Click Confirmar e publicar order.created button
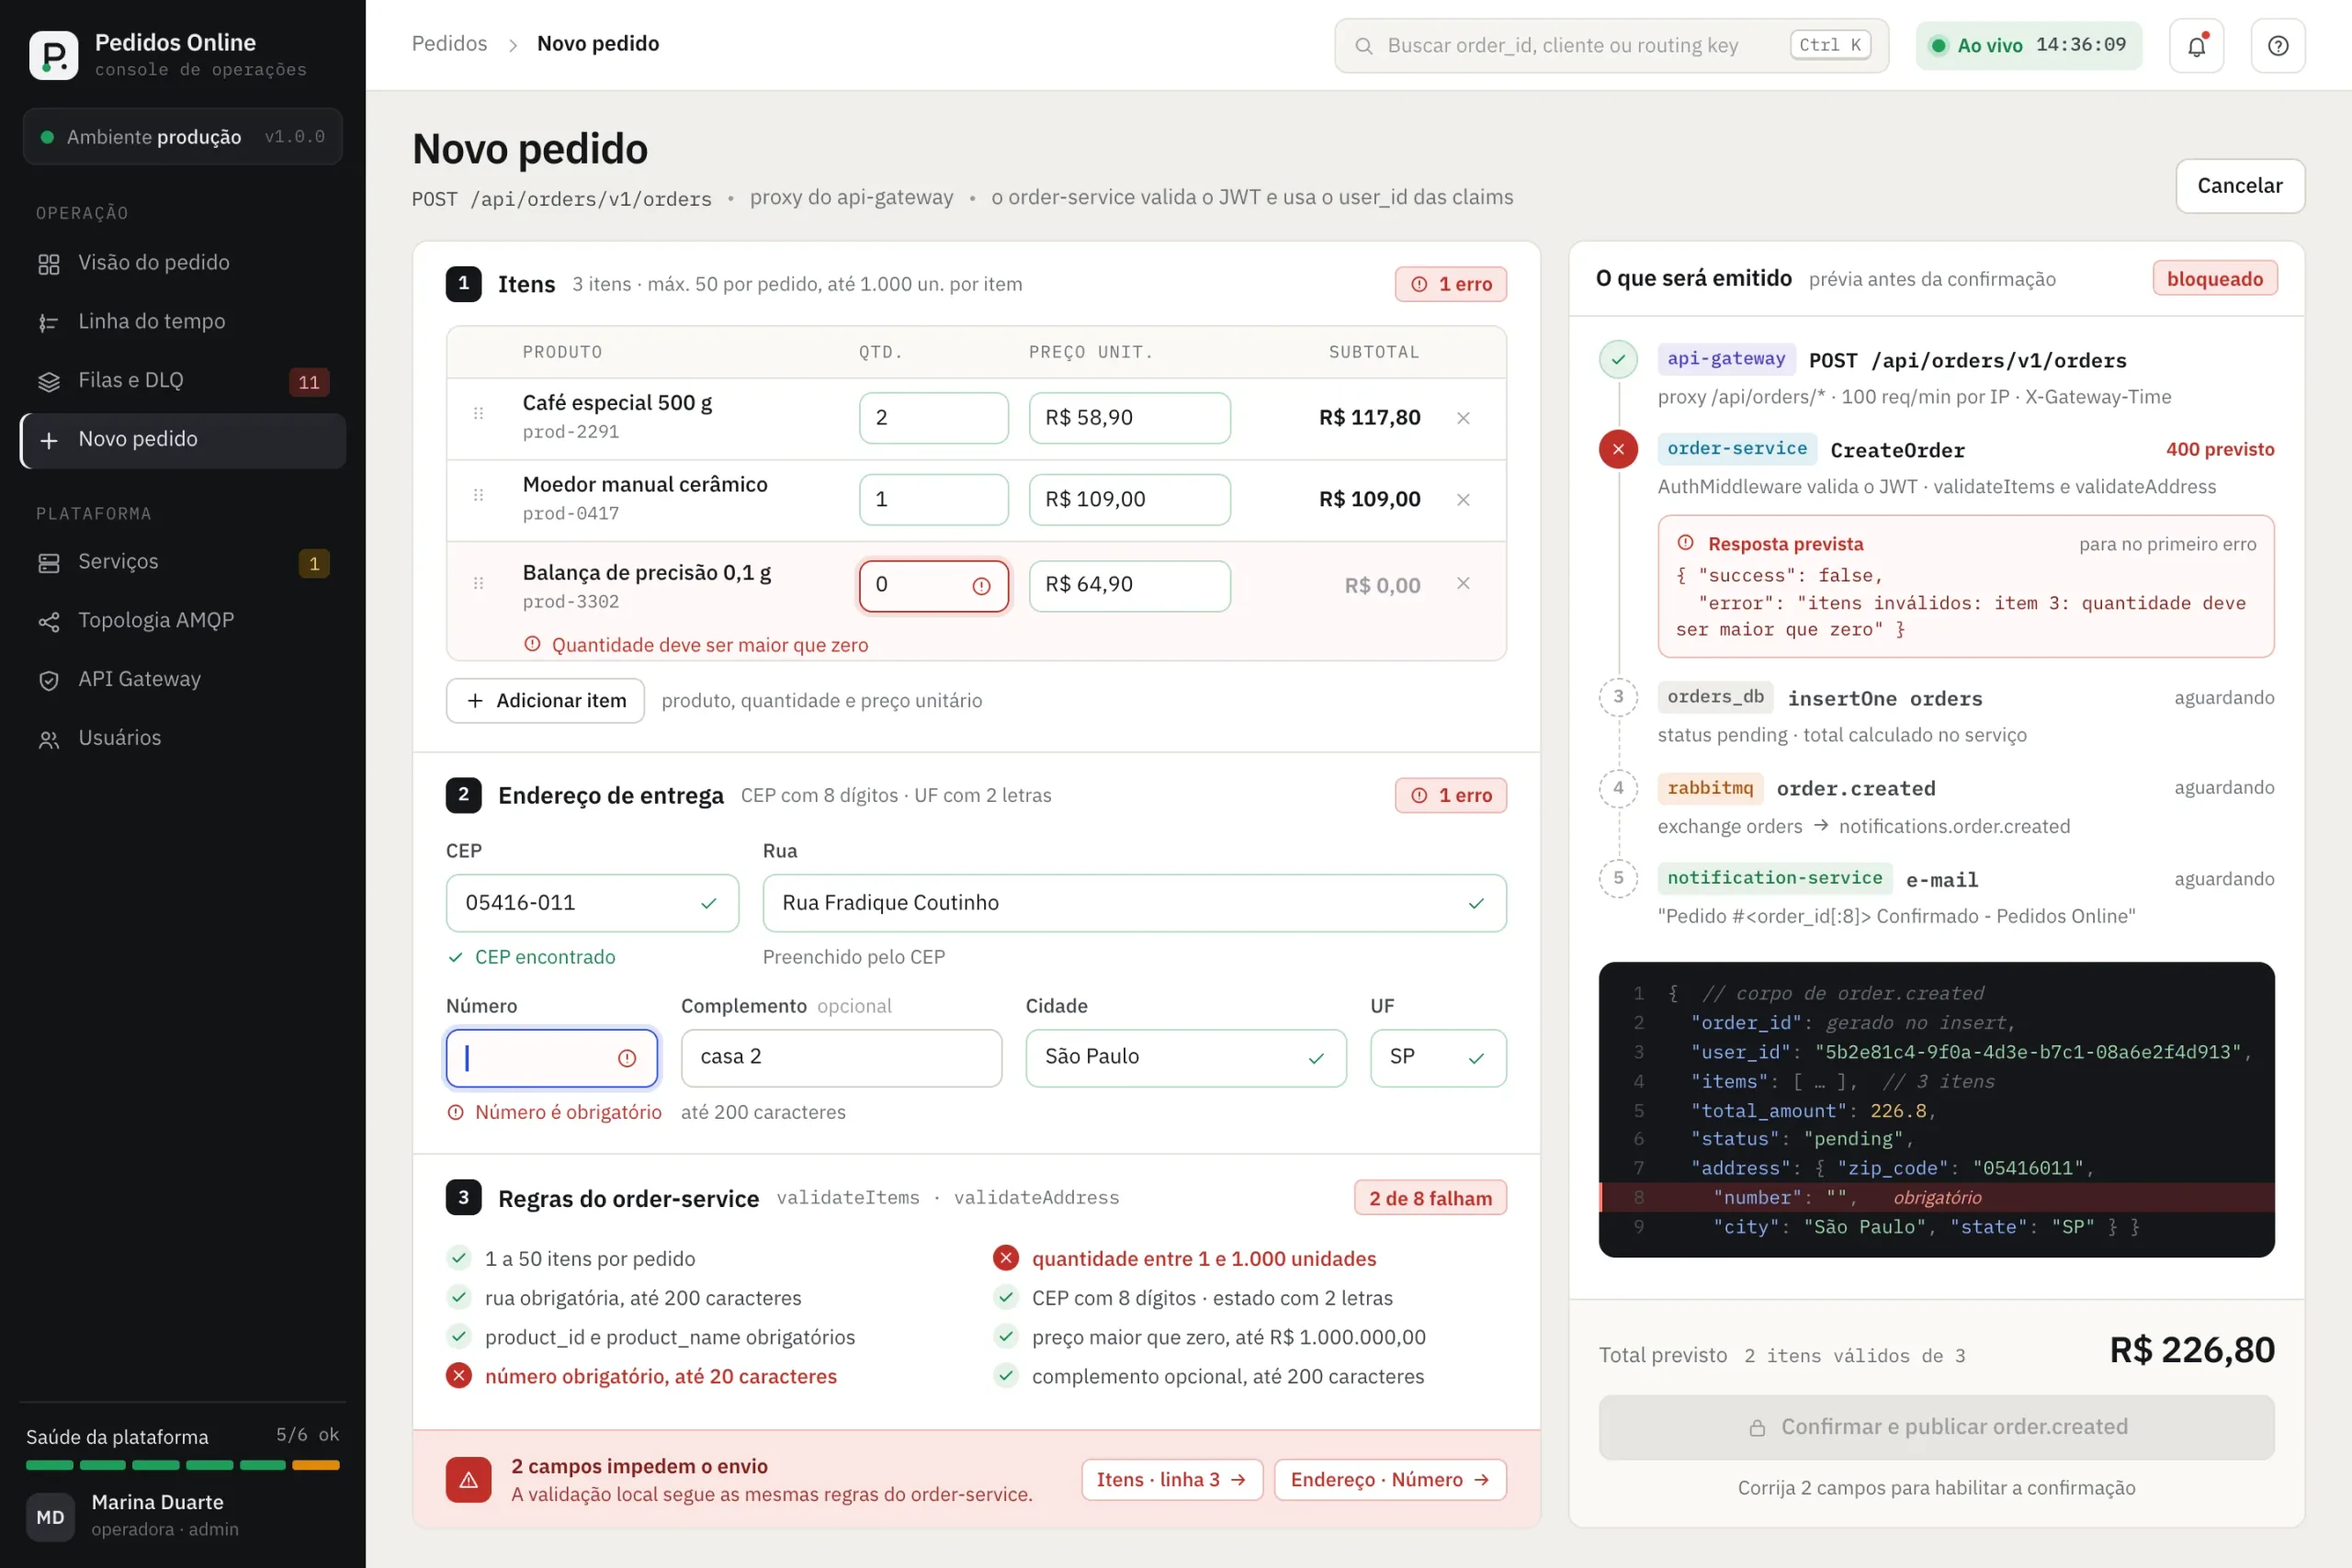 tap(1936, 1427)
